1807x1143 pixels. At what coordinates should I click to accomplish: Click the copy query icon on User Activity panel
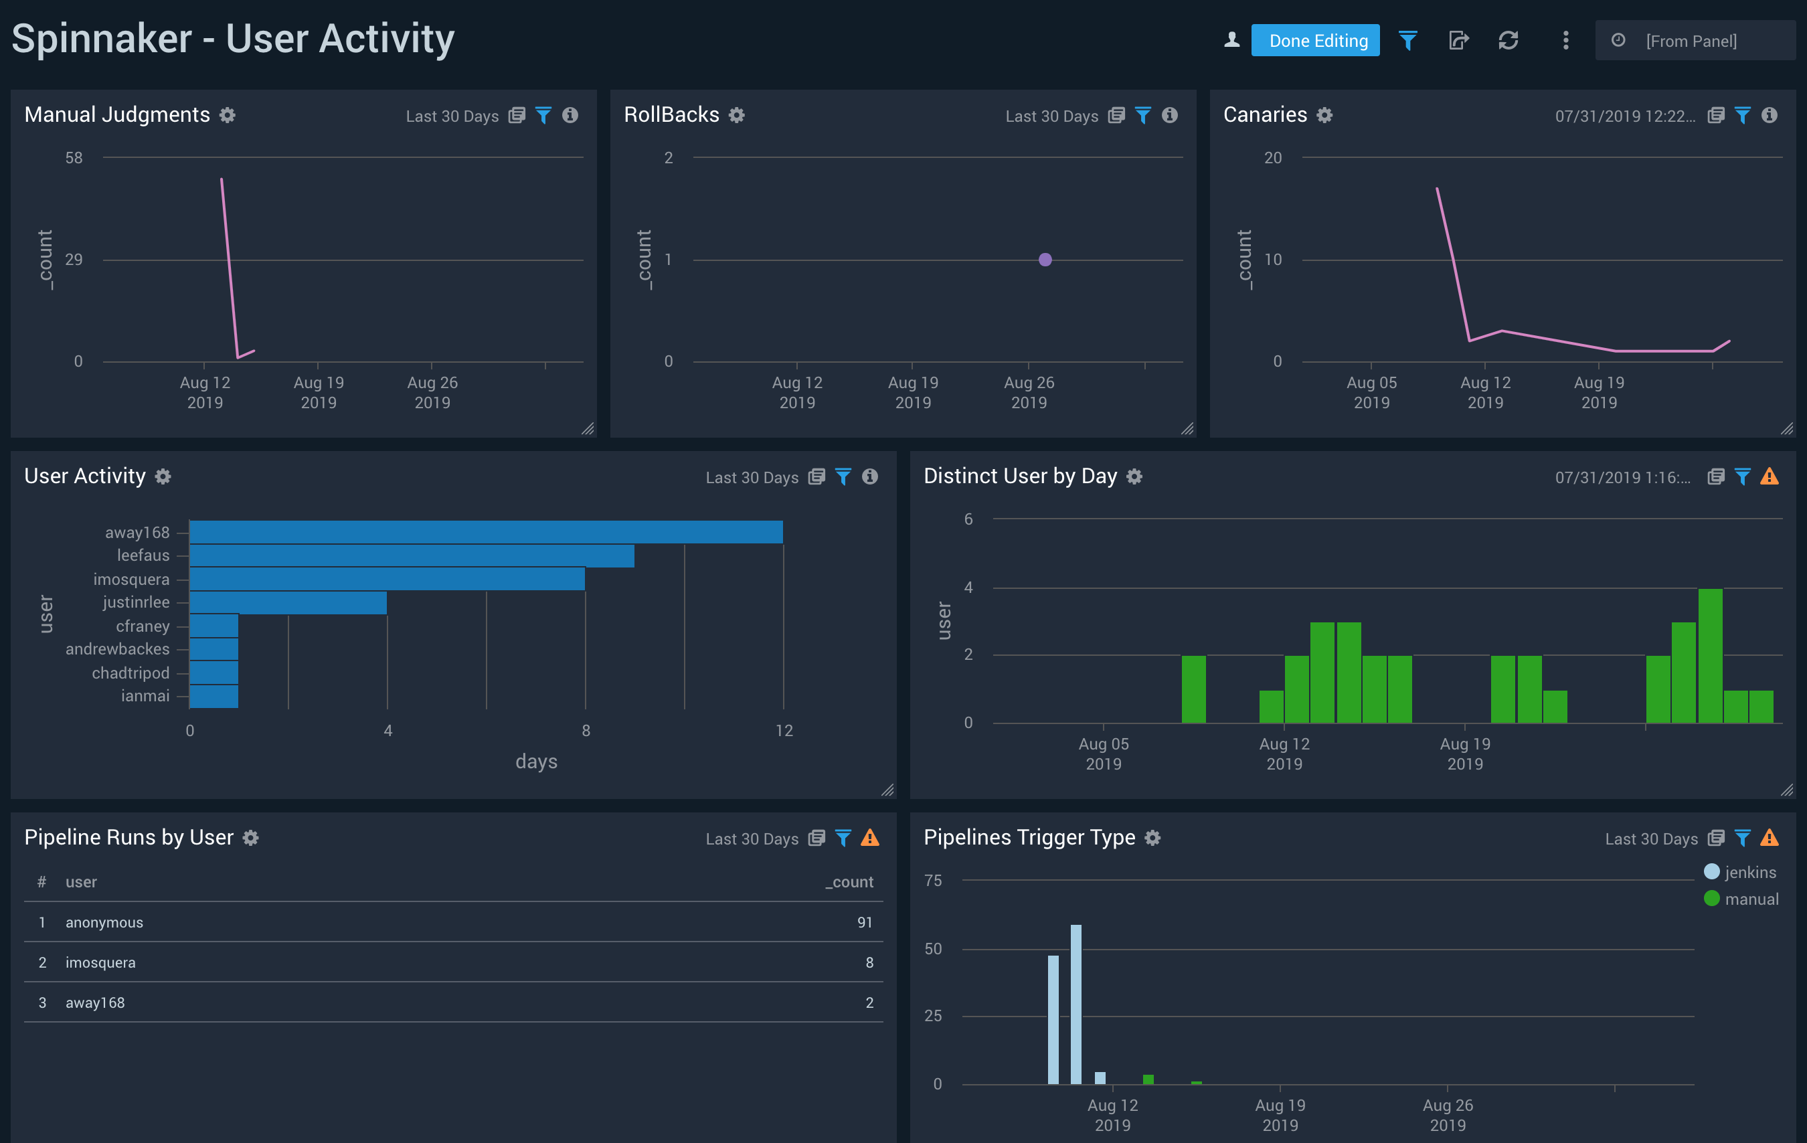pos(816,476)
